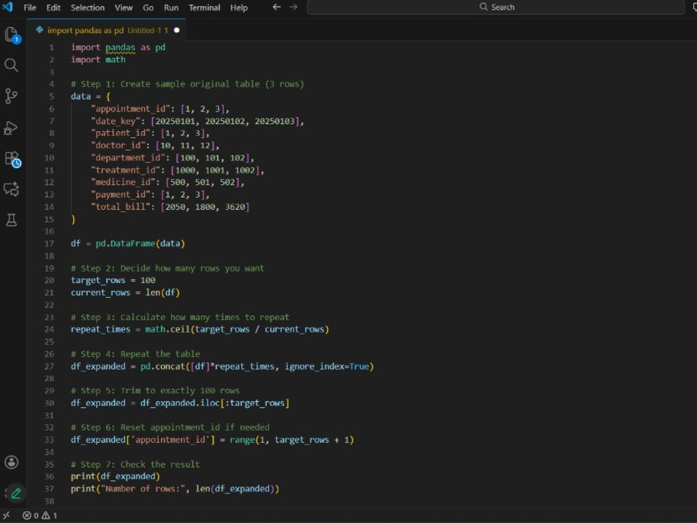Viewport: 697px width, 523px height.
Task: Click 'ignore_index=True' argument
Action: click(327, 367)
